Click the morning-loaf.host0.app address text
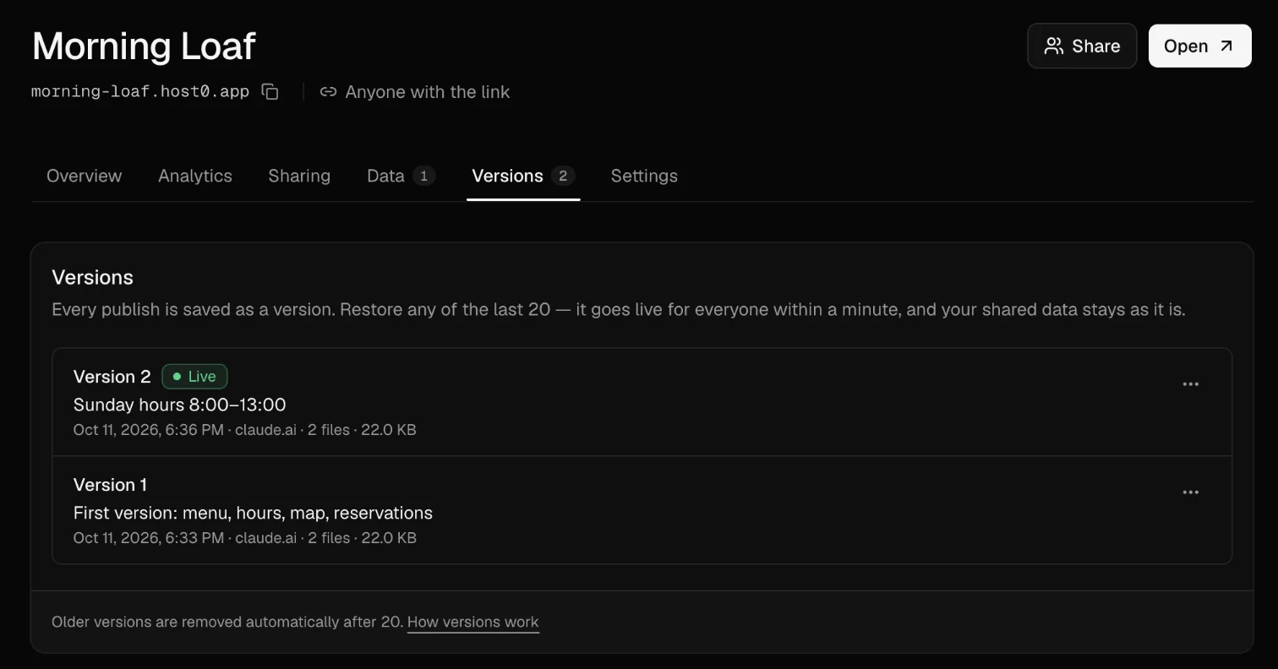The image size is (1278, 669). pyautogui.click(x=140, y=92)
